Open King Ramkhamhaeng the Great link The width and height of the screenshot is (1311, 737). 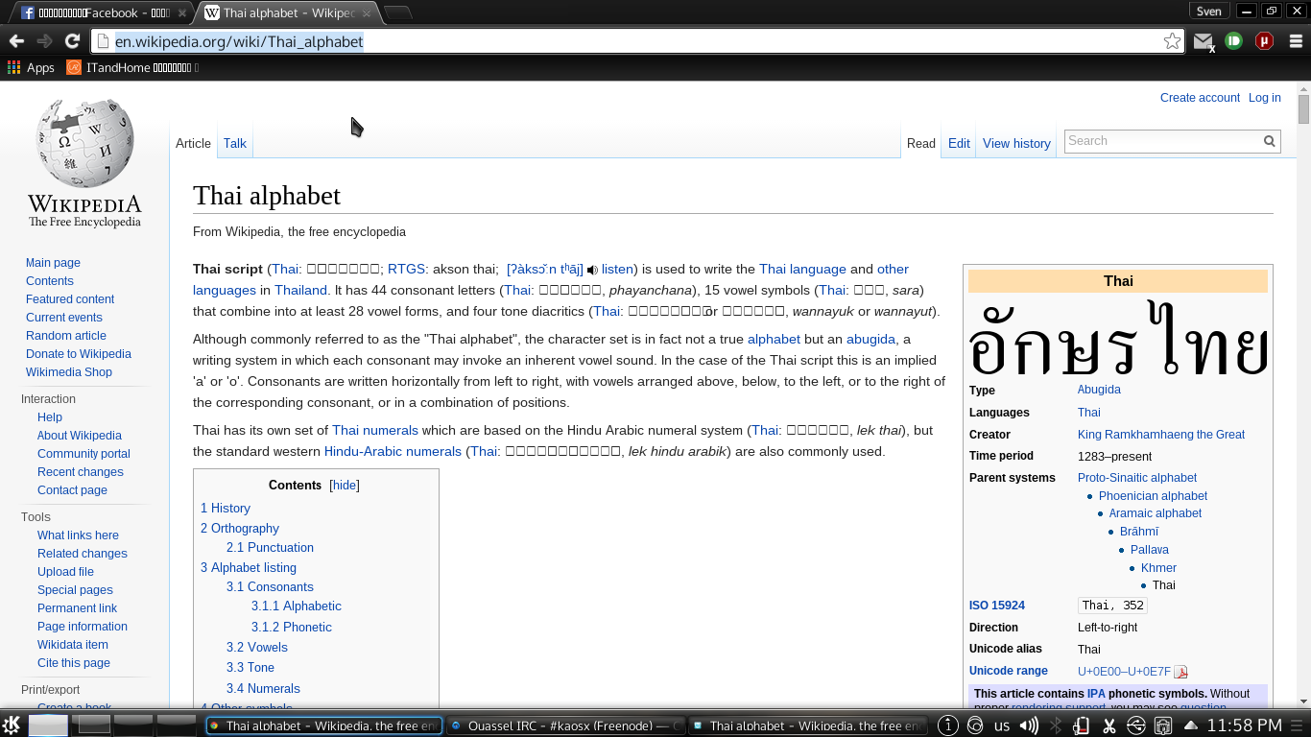point(1161,435)
